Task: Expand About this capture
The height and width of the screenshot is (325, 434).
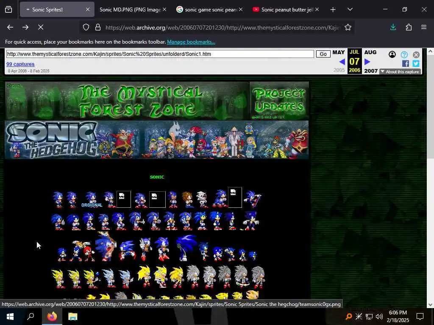Action: [x=400, y=72]
